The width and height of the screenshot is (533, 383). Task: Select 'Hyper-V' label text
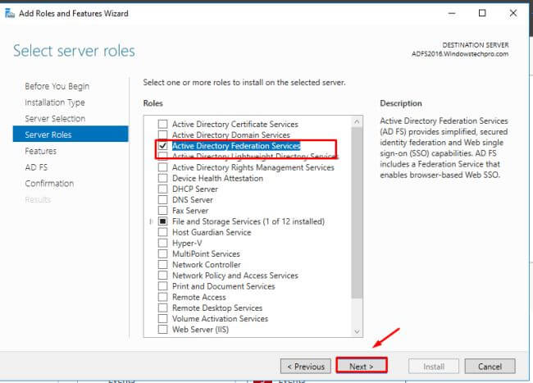pos(187,244)
